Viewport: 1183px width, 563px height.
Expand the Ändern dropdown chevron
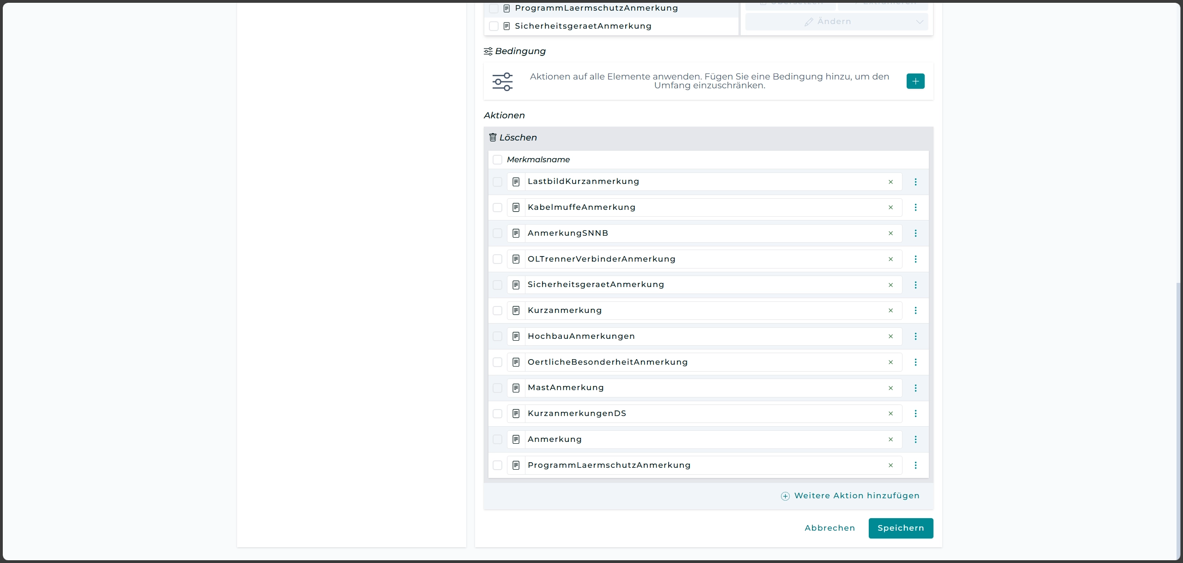(919, 22)
